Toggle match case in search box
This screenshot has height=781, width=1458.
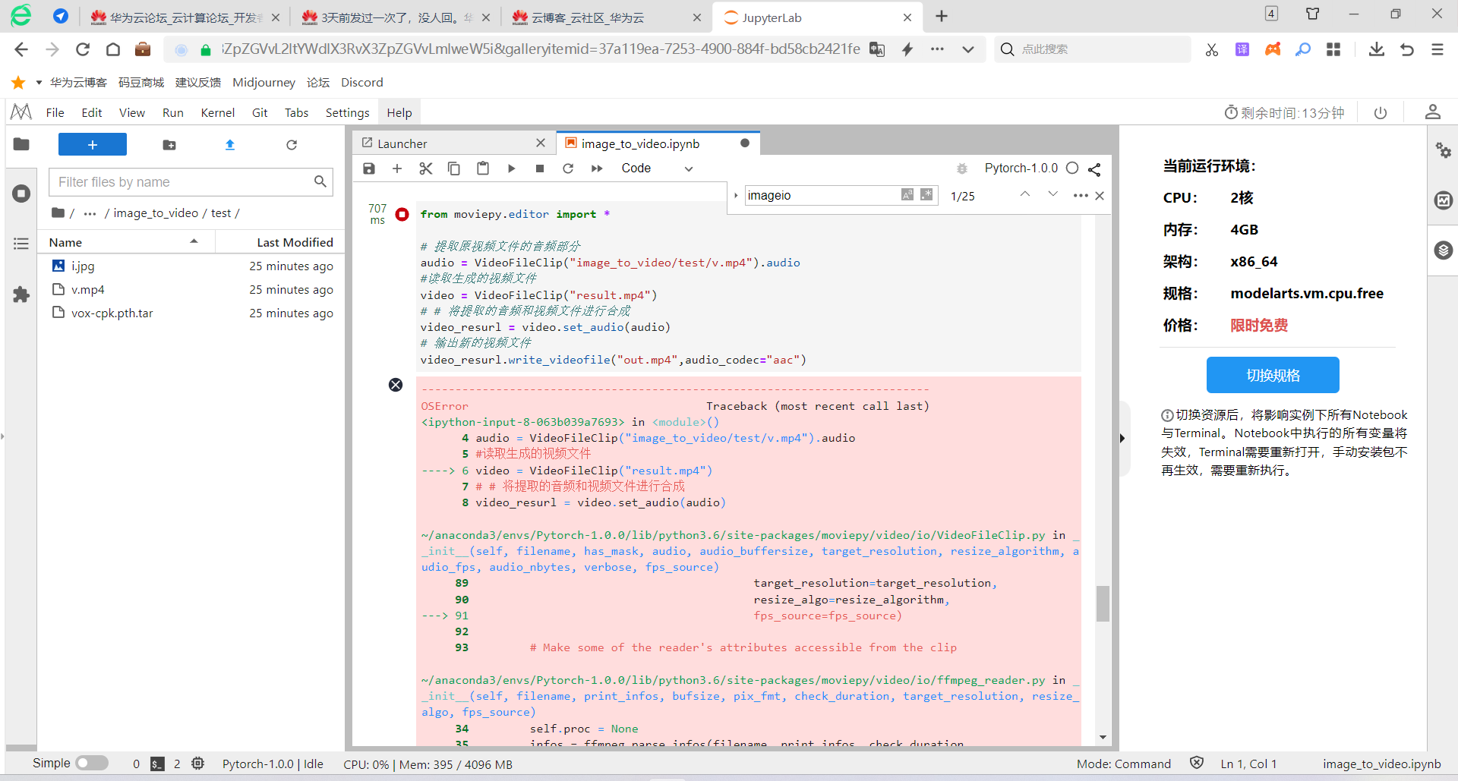(907, 195)
